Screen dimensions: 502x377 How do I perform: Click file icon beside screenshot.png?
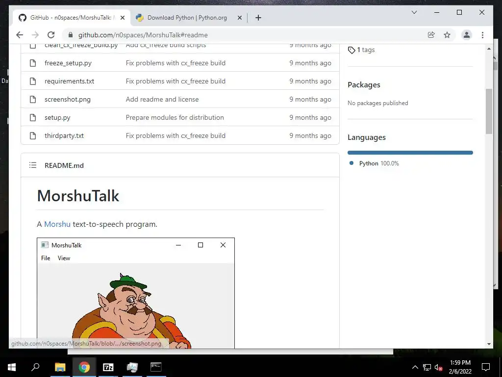tap(33, 99)
